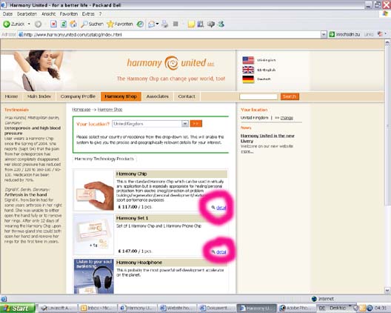The image size is (391, 313).
Task: Switch to the Adobe Photoshop taskbar item
Action: (x=297, y=309)
